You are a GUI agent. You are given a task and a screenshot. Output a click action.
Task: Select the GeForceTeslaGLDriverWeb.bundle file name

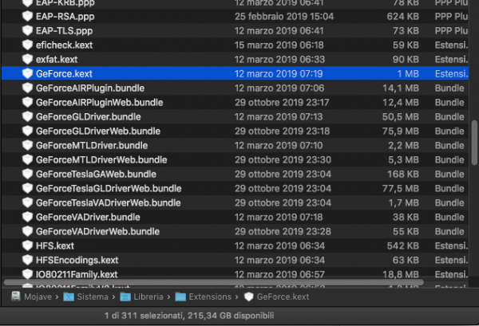(x=109, y=188)
